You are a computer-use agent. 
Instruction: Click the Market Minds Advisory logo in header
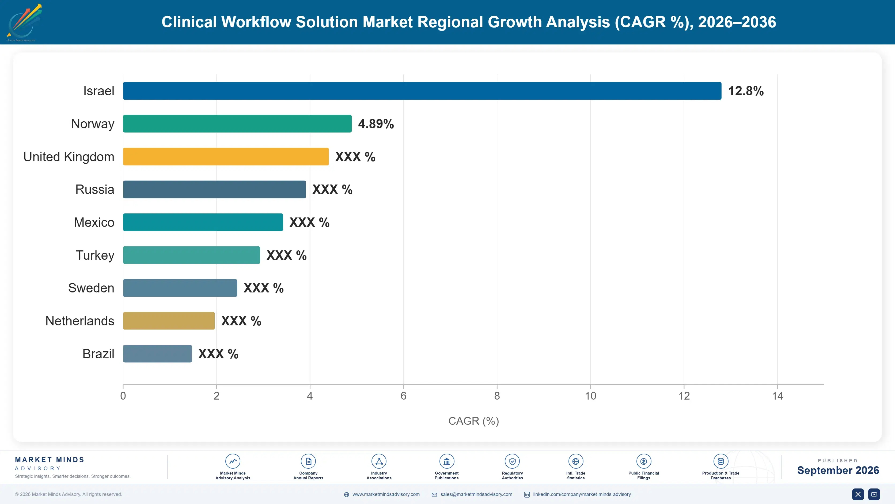pos(24,22)
